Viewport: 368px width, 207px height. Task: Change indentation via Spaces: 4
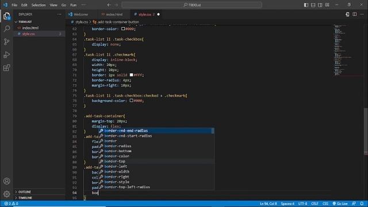click(287, 204)
